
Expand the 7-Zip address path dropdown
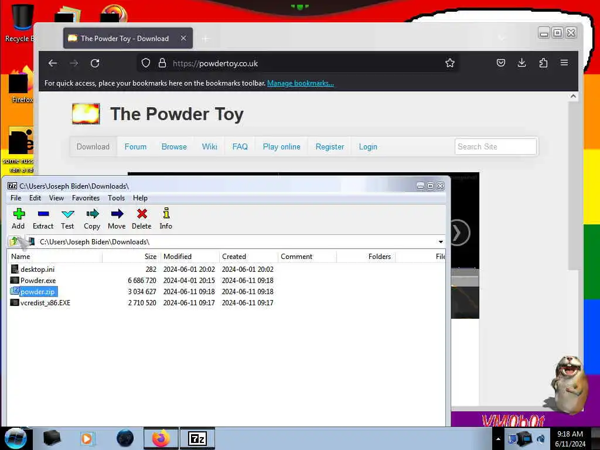(x=441, y=242)
